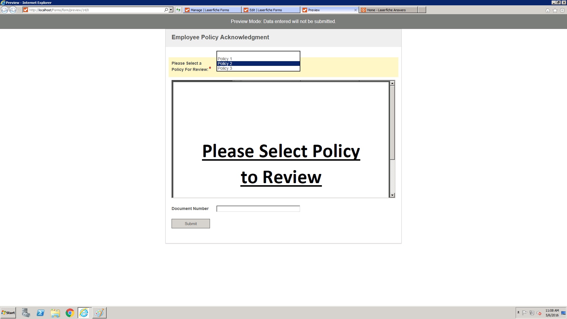Click the browser Back arrow button
This screenshot has width=567, height=319.
coord(4,10)
